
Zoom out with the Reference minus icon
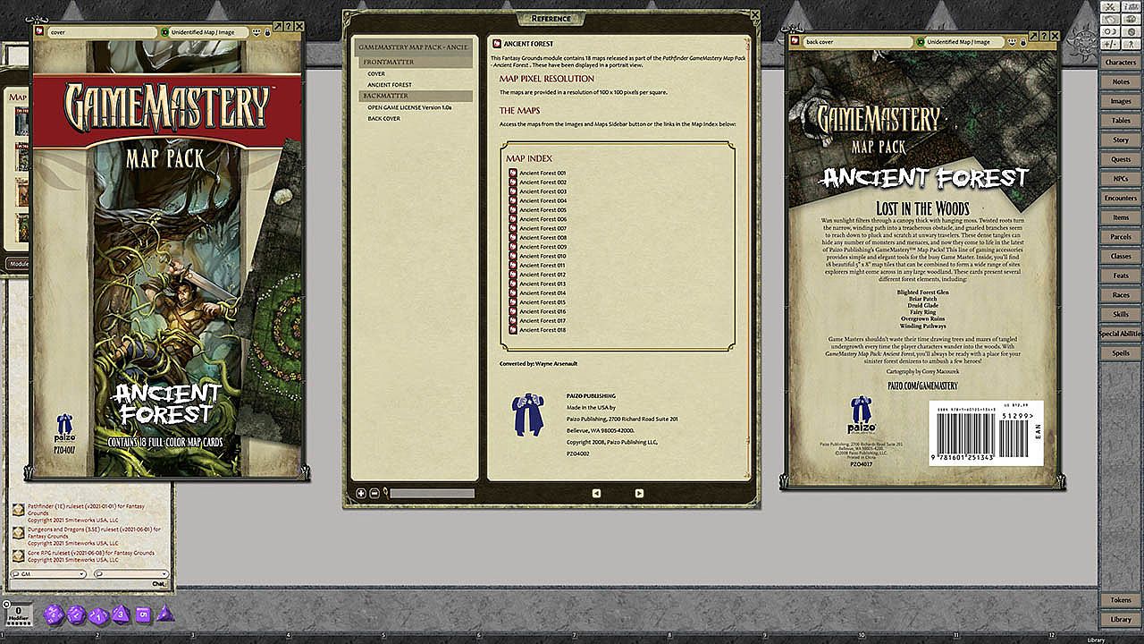coord(374,493)
